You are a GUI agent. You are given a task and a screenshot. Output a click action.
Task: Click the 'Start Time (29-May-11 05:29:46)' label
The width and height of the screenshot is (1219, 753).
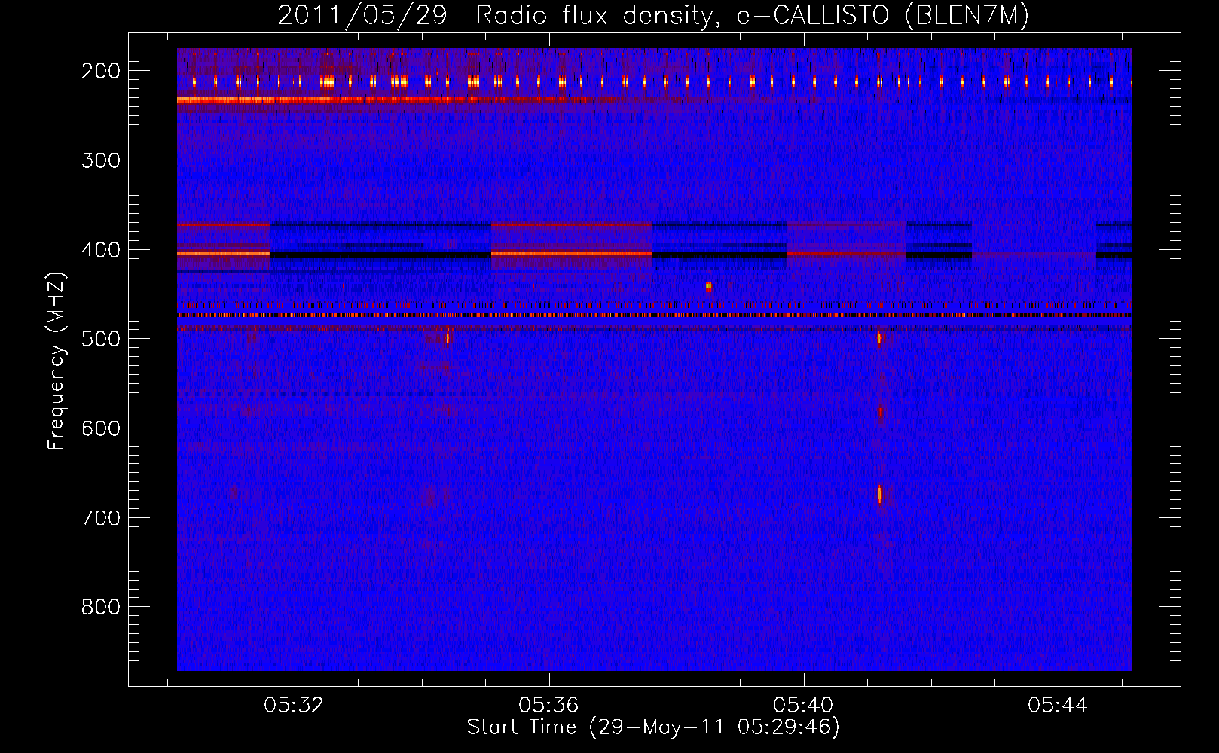pos(652,727)
